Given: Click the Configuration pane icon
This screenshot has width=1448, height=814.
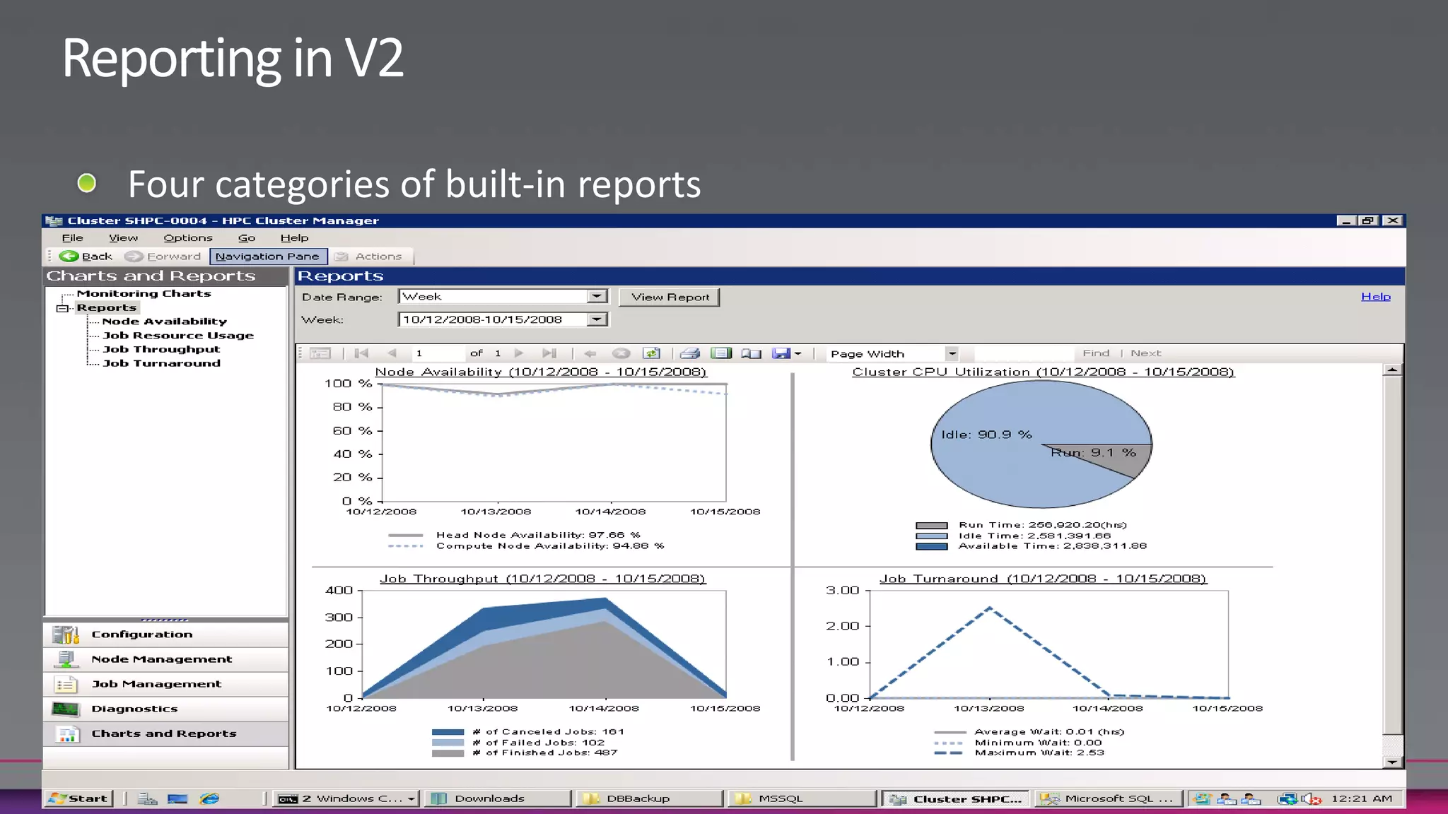Looking at the screenshot, I should [x=66, y=635].
